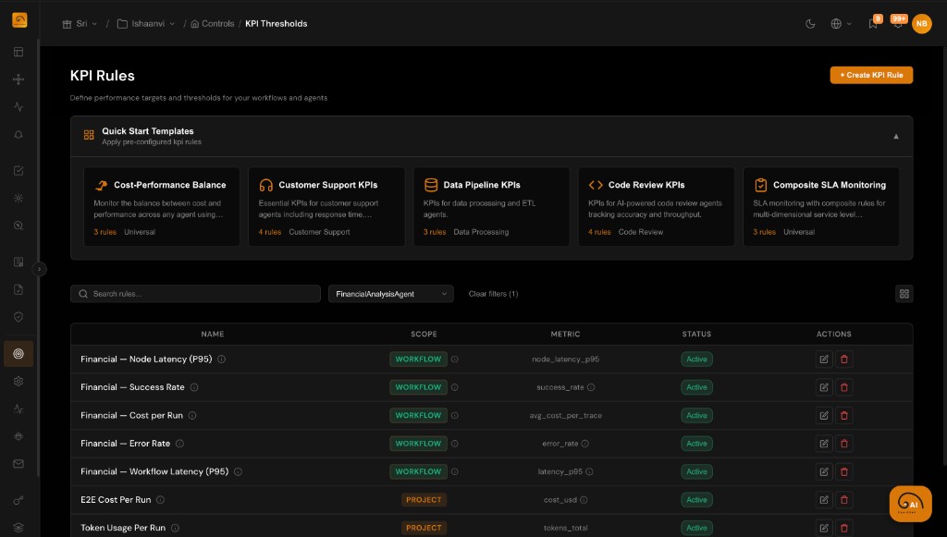The image size is (947, 537).
Task: Collapse the Quick Start Templates panel
Action: tap(895, 135)
